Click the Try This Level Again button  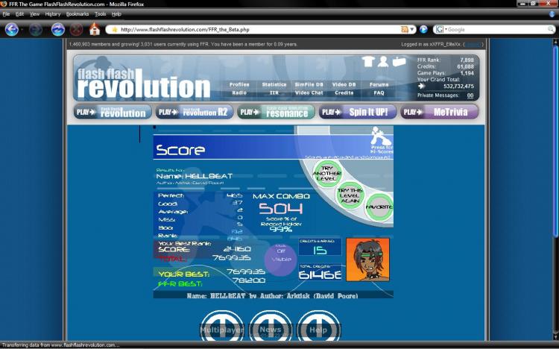click(x=349, y=195)
